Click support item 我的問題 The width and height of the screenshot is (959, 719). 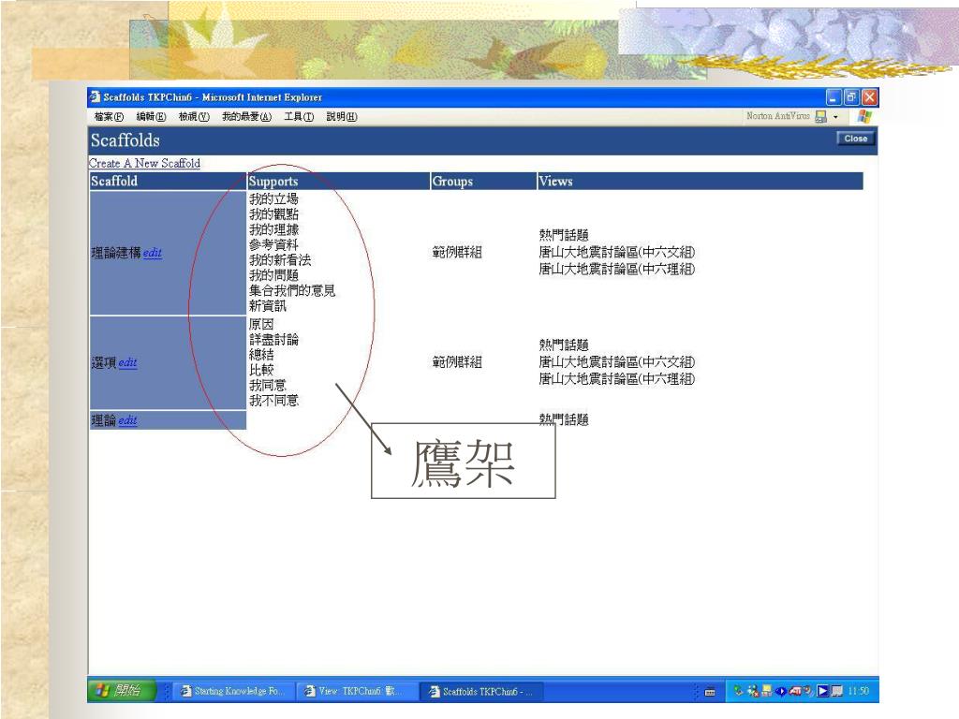(273, 275)
